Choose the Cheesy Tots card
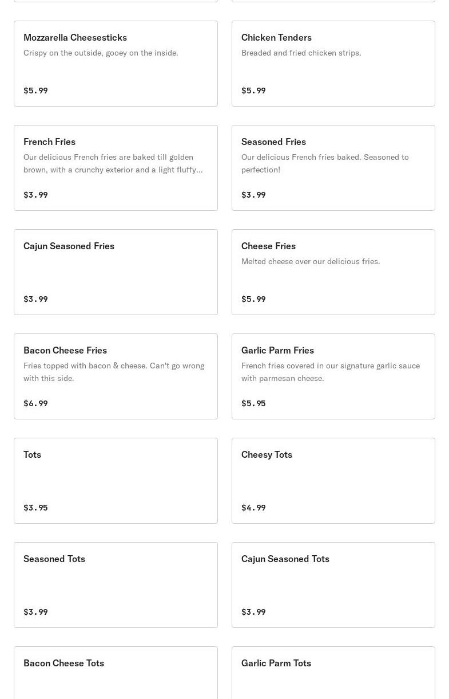The height and width of the screenshot is (699, 449). [333, 481]
